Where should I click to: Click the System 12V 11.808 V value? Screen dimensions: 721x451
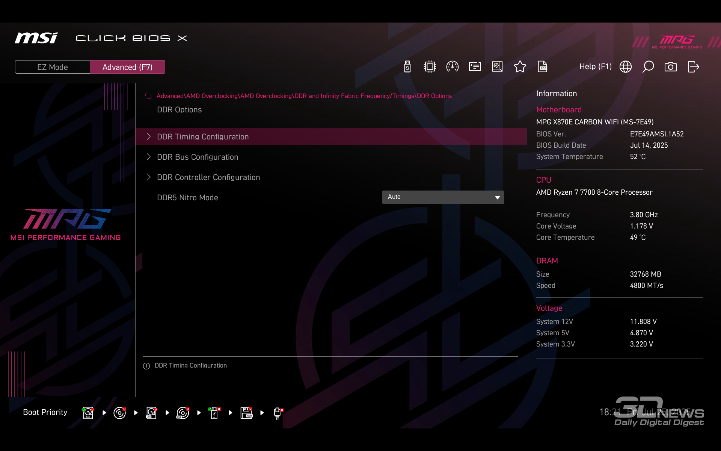tap(643, 321)
